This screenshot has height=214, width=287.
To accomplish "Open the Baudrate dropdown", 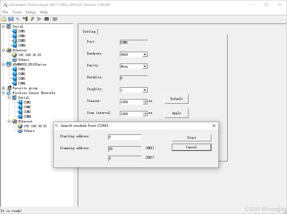I will click(145, 55).
